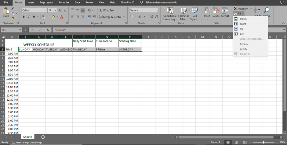The width and height of the screenshot is (287, 145).
Task: Toggle align text left
Action: pos(73,17)
